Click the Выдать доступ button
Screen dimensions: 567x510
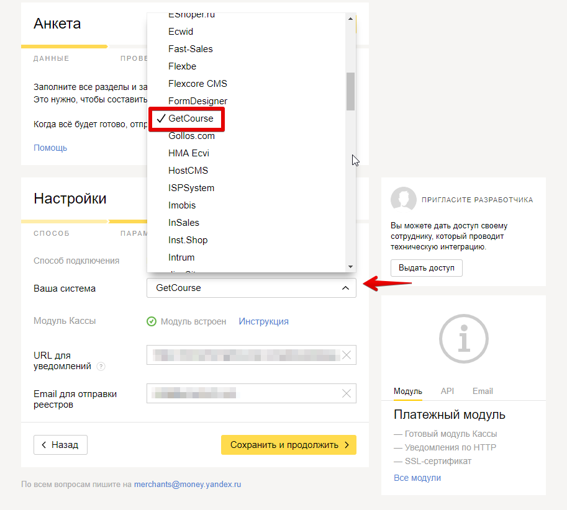(426, 268)
